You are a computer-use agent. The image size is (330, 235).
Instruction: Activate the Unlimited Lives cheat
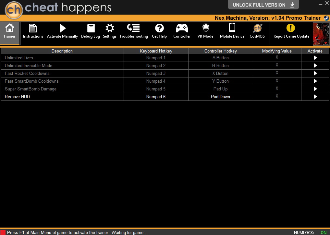tap(315, 58)
